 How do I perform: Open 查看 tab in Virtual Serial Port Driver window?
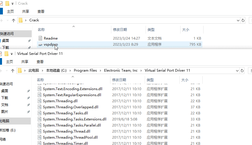coord(40,62)
